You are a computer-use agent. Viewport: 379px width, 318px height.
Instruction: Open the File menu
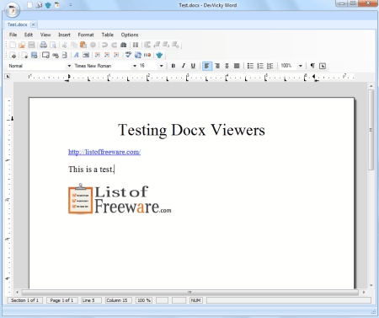coord(13,35)
